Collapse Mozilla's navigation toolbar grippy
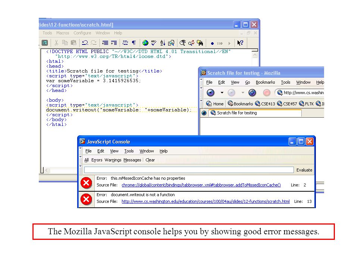The image size is (358, 269). click(201, 93)
